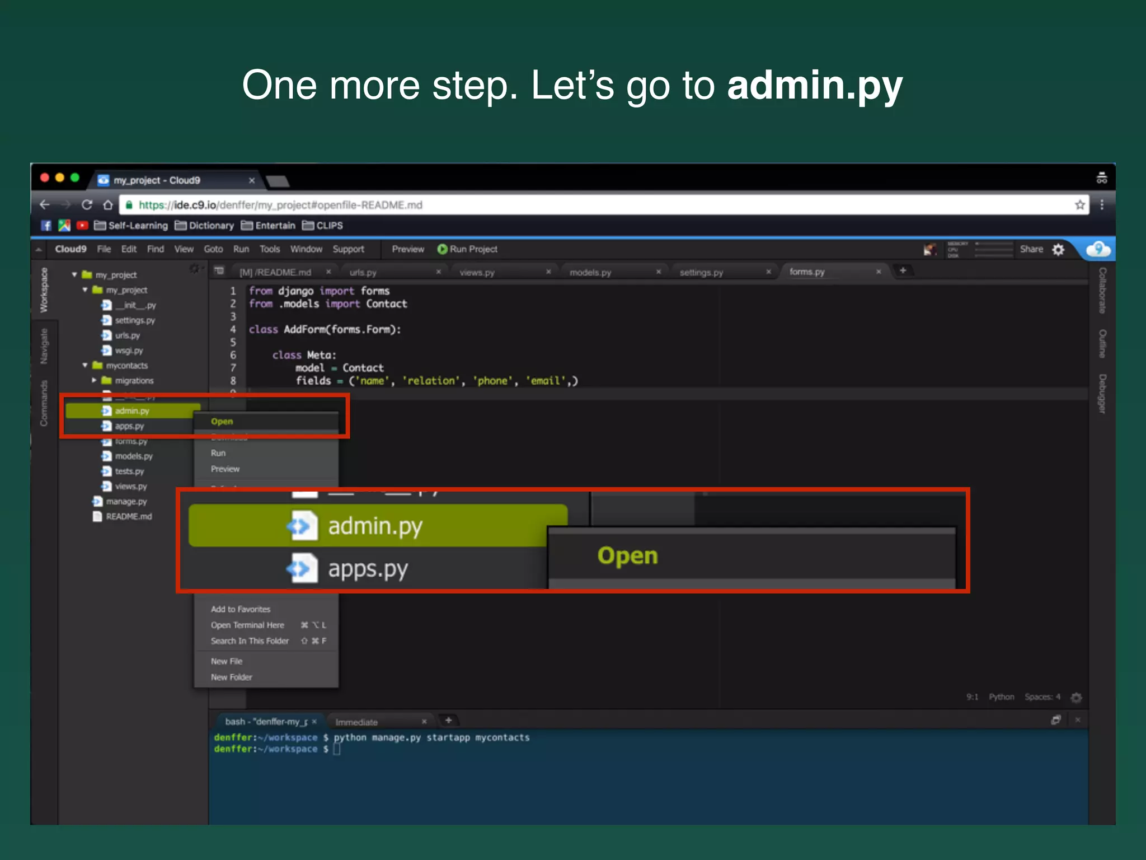Open Cloud9 preferences gear icon
The image size is (1146, 860).
[1058, 250]
